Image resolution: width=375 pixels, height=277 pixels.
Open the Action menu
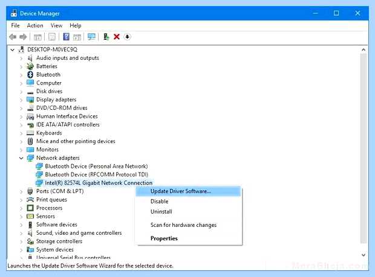pyautogui.click(x=35, y=25)
